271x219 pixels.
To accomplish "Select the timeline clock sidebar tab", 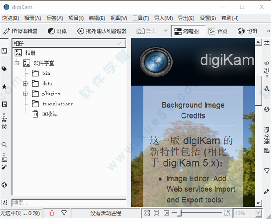I will (x=5, y=127).
